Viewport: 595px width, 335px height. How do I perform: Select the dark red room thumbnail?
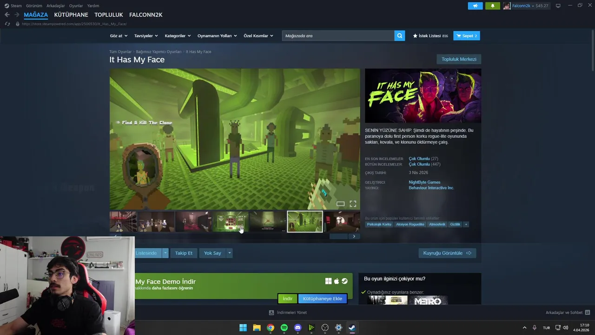point(193,221)
